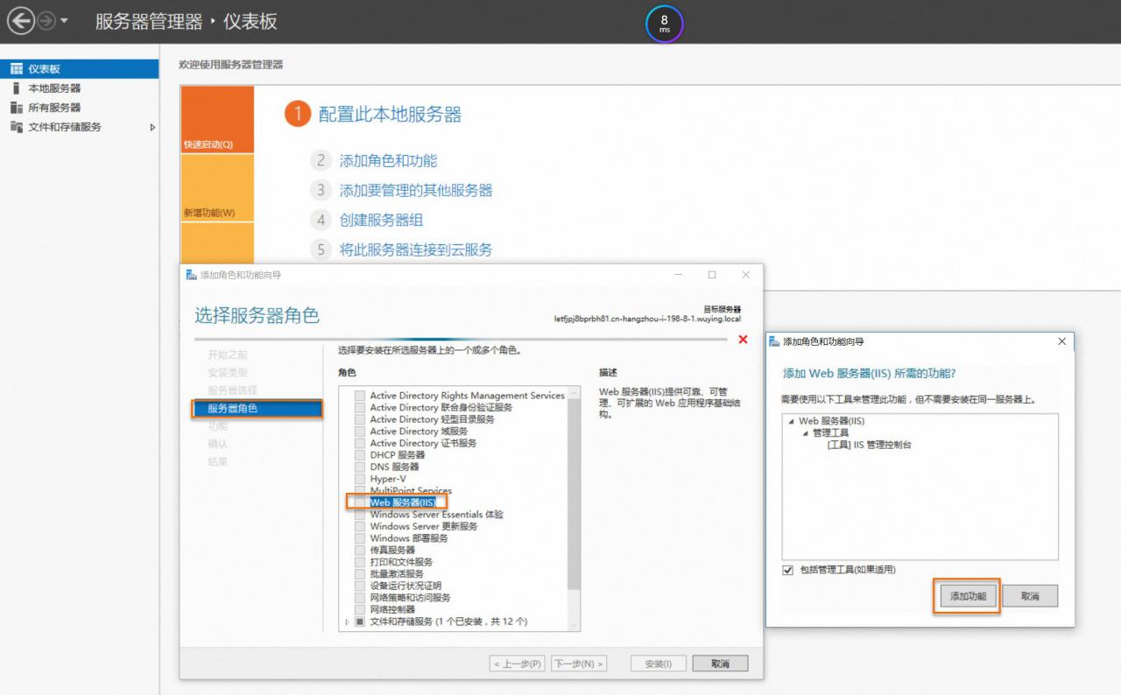Maximize the 添加角色和功能向导 window
Viewport: 1121px width, 695px height.
click(712, 275)
